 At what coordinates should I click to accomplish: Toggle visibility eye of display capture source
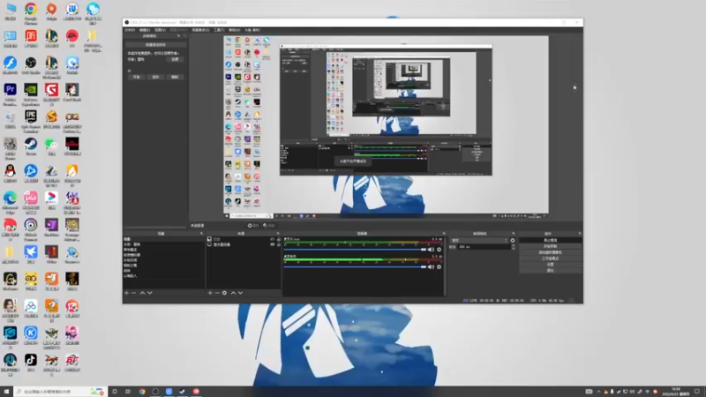coord(272,244)
